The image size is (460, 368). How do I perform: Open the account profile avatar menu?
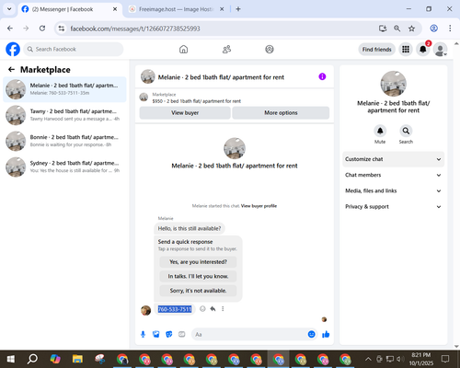pyautogui.click(x=440, y=50)
